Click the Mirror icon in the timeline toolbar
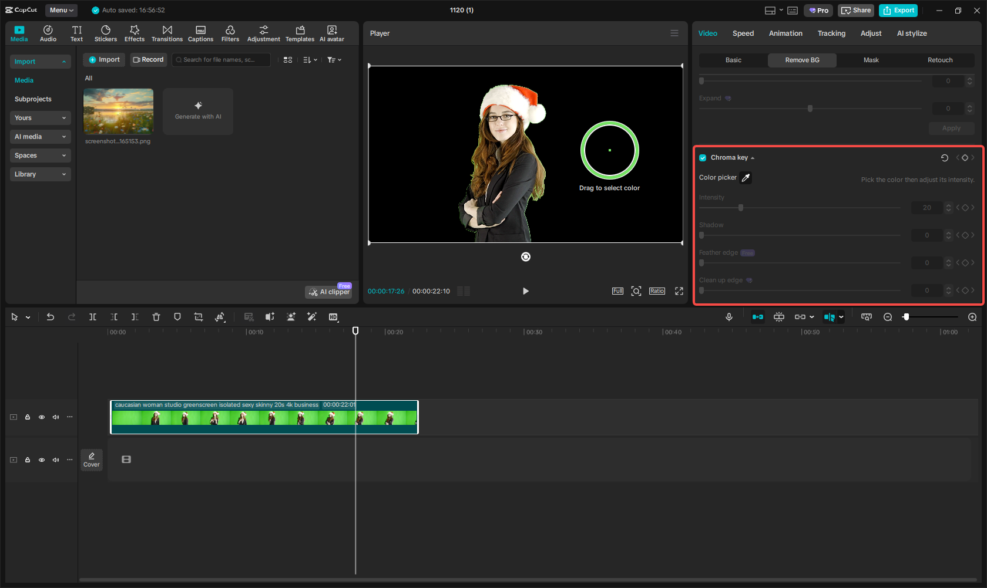Screen dimensions: 987x588 click(220, 317)
